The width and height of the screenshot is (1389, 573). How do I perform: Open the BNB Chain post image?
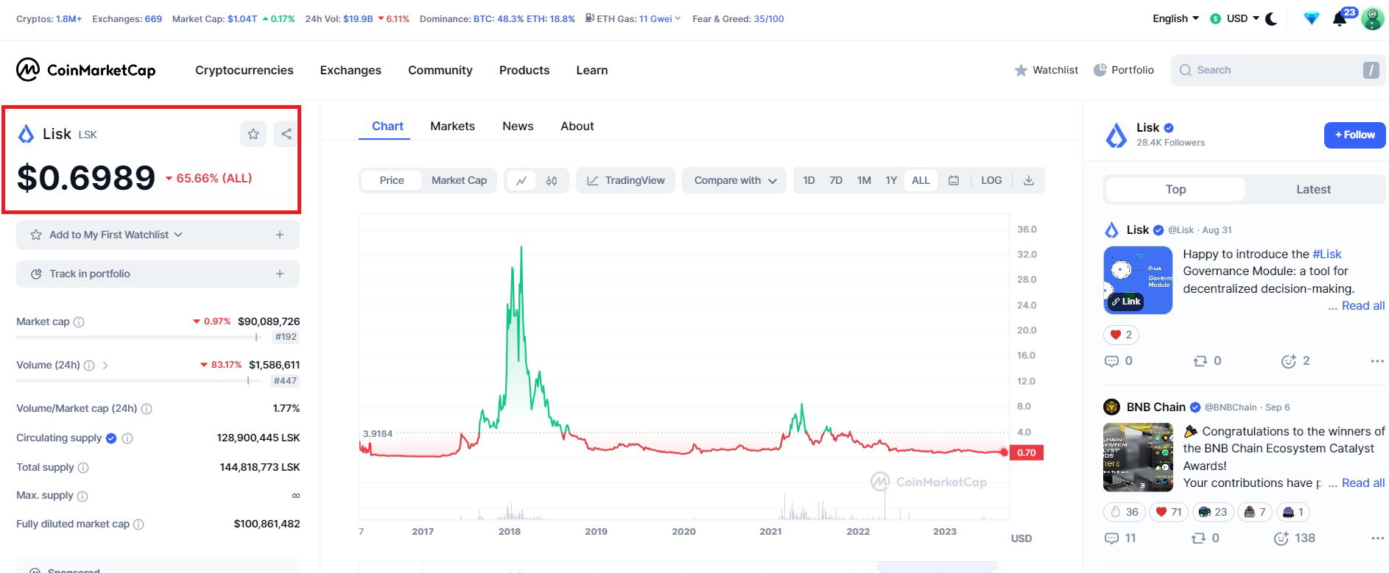click(x=1138, y=458)
